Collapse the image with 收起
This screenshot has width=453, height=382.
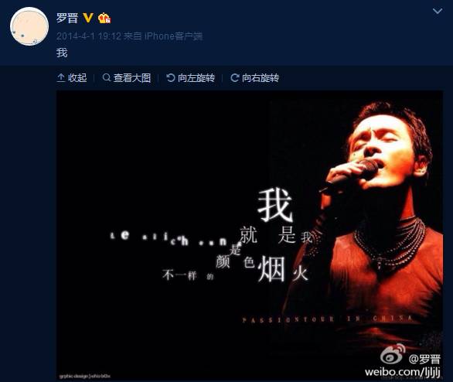click(72, 78)
